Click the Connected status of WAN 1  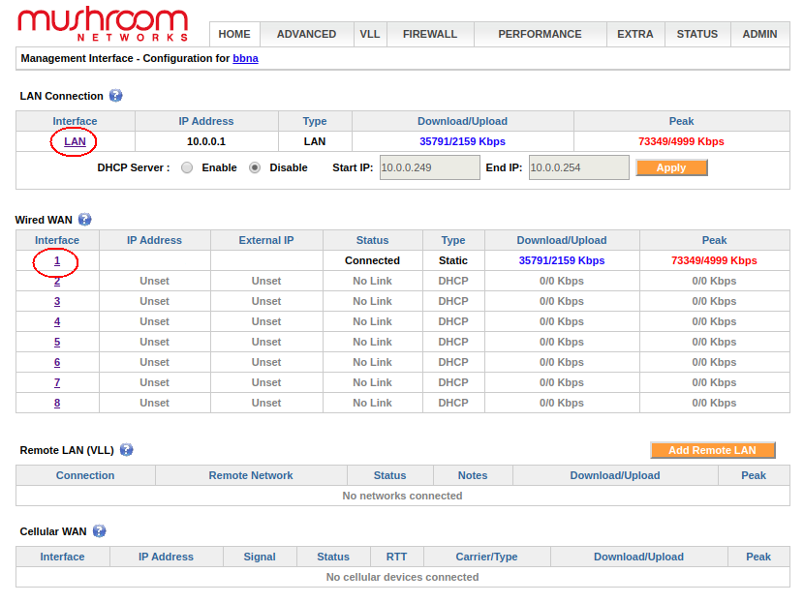[372, 260]
